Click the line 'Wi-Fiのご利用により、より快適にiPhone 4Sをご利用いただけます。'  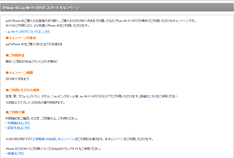click(48, 26)
